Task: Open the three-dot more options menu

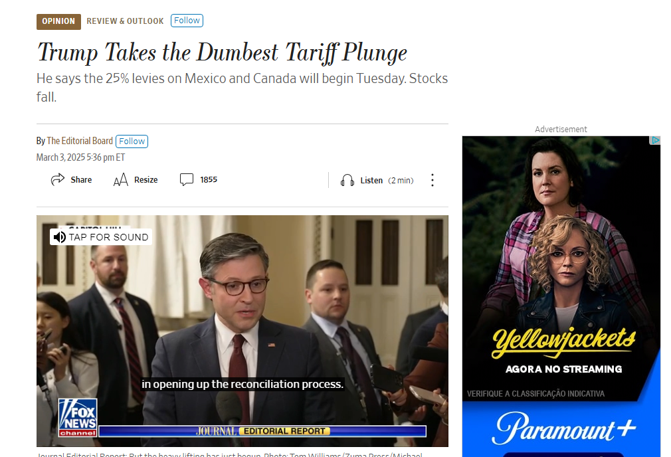Action: (432, 180)
